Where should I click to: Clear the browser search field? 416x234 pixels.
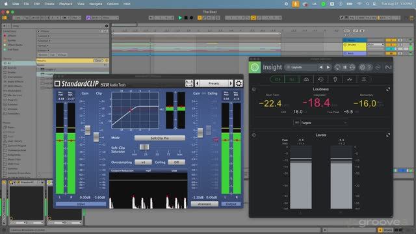(x=107, y=26)
